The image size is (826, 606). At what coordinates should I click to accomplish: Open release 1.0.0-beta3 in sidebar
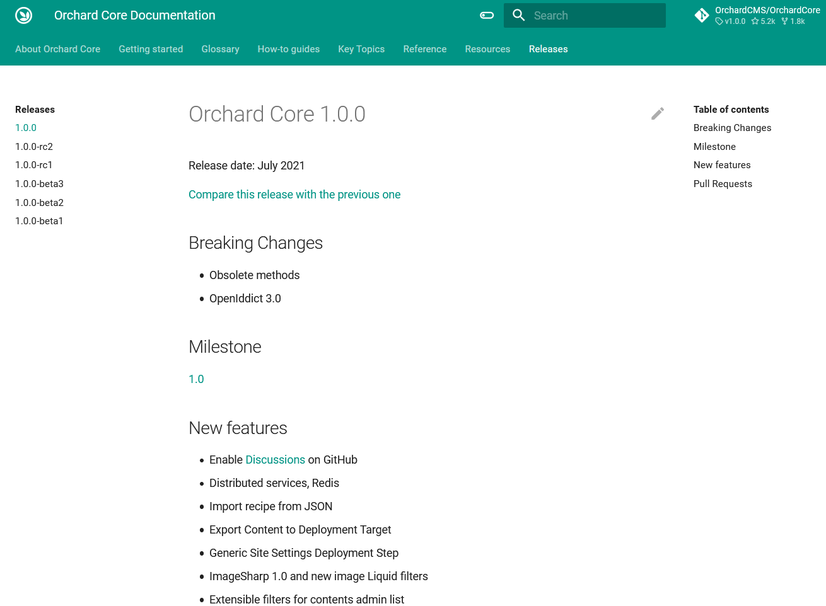point(39,184)
